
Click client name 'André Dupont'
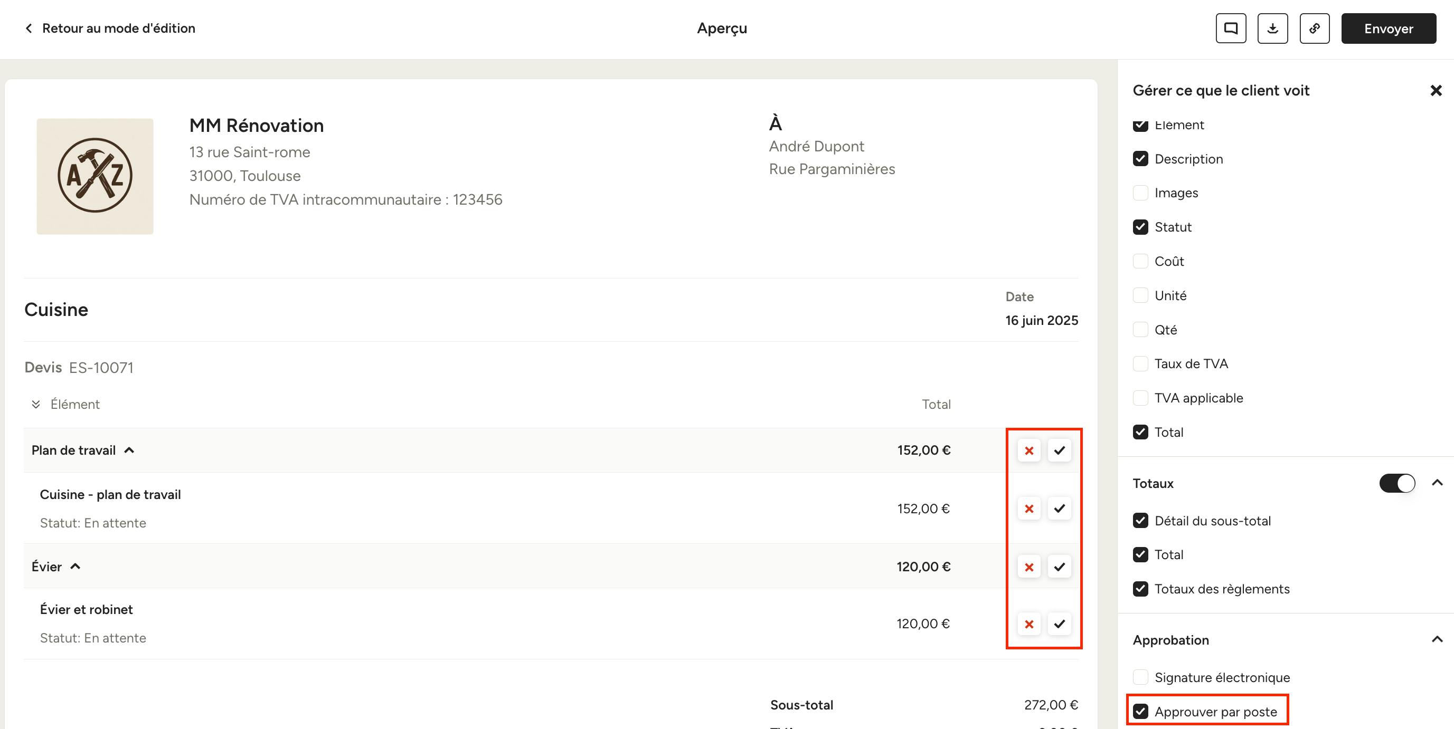tap(816, 147)
